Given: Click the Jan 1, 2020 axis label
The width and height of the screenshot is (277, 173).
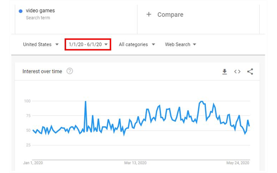Looking at the screenshot, I should [33, 163].
